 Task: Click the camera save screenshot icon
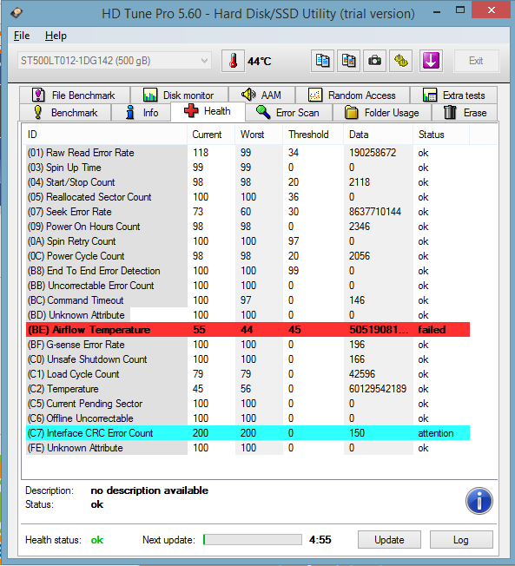(374, 61)
